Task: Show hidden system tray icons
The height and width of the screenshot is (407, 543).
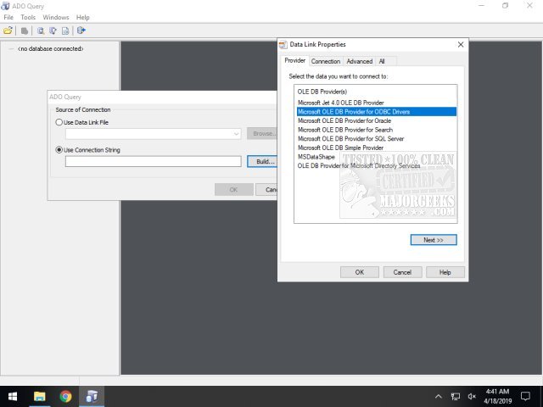Action: (439, 396)
